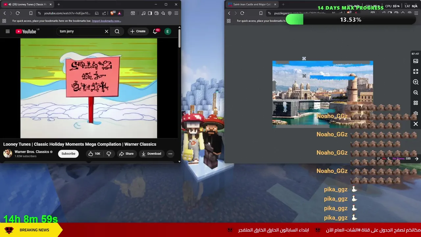The width and height of the screenshot is (421, 237).
Task: Open the YouTube account avatar 'E'
Action: point(168,31)
